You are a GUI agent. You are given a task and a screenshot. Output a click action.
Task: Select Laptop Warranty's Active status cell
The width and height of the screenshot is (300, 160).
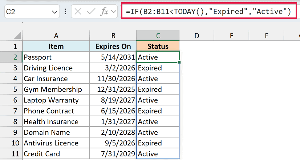click(158, 100)
